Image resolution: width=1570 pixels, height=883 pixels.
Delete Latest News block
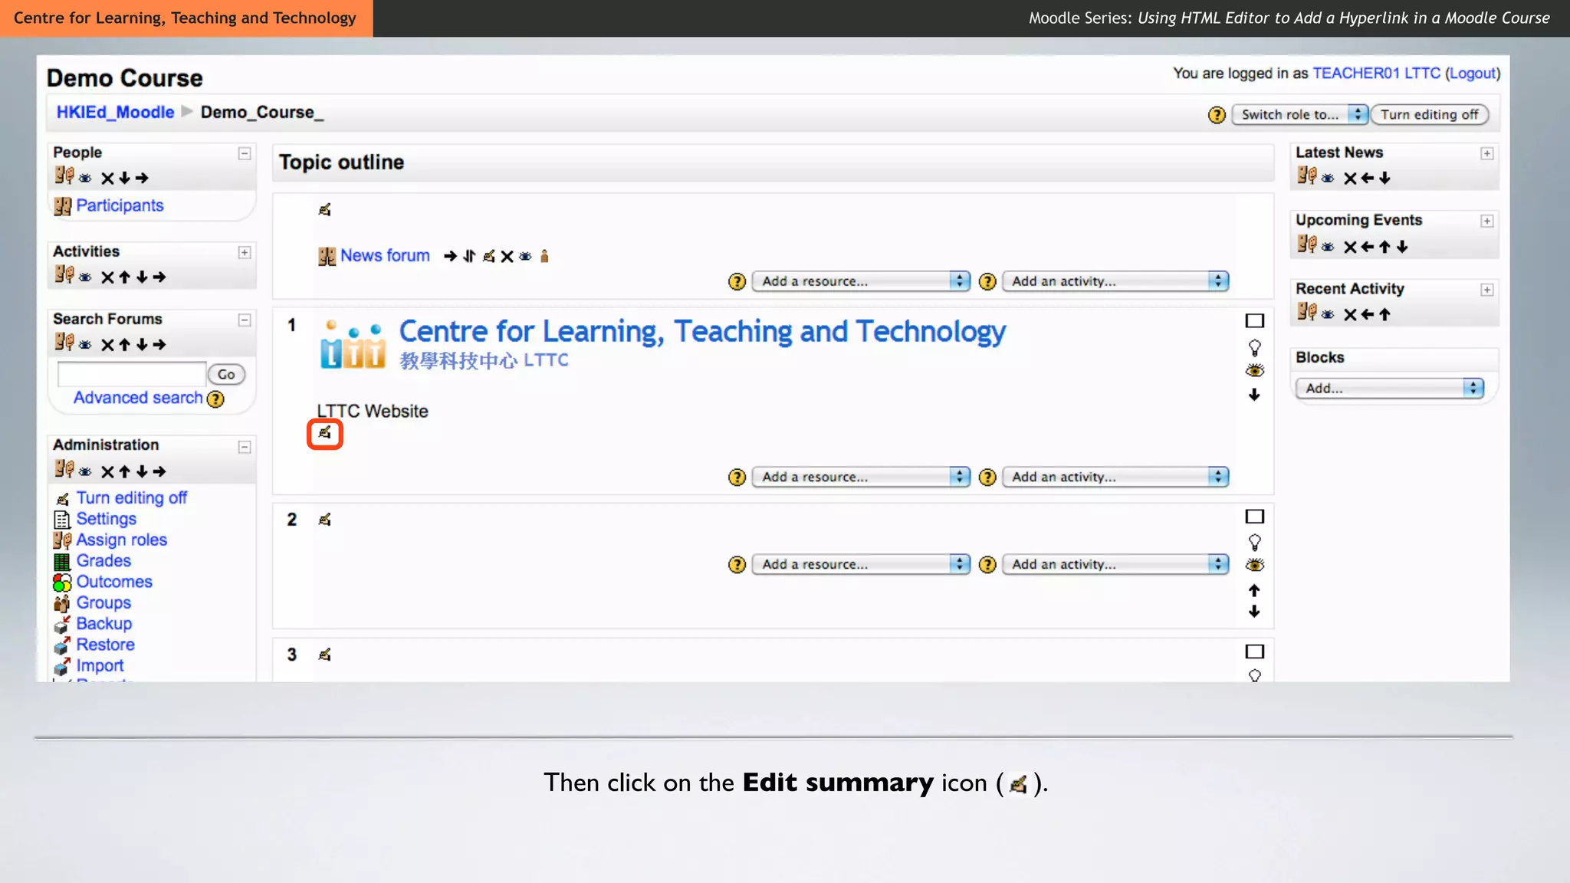(x=1350, y=179)
